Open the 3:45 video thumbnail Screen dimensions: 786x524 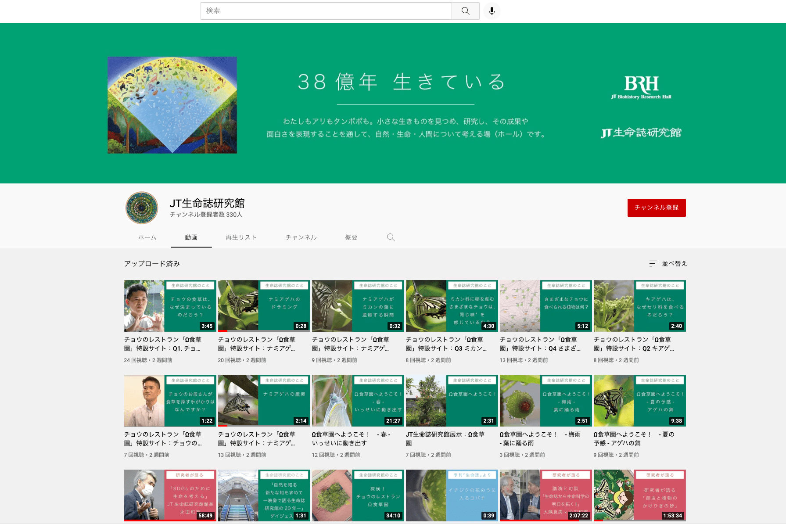[x=170, y=306]
